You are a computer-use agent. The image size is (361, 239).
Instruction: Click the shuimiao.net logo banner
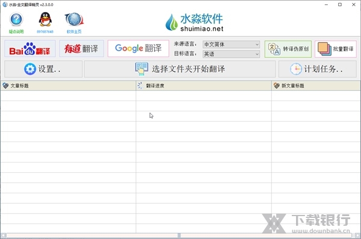point(194,22)
